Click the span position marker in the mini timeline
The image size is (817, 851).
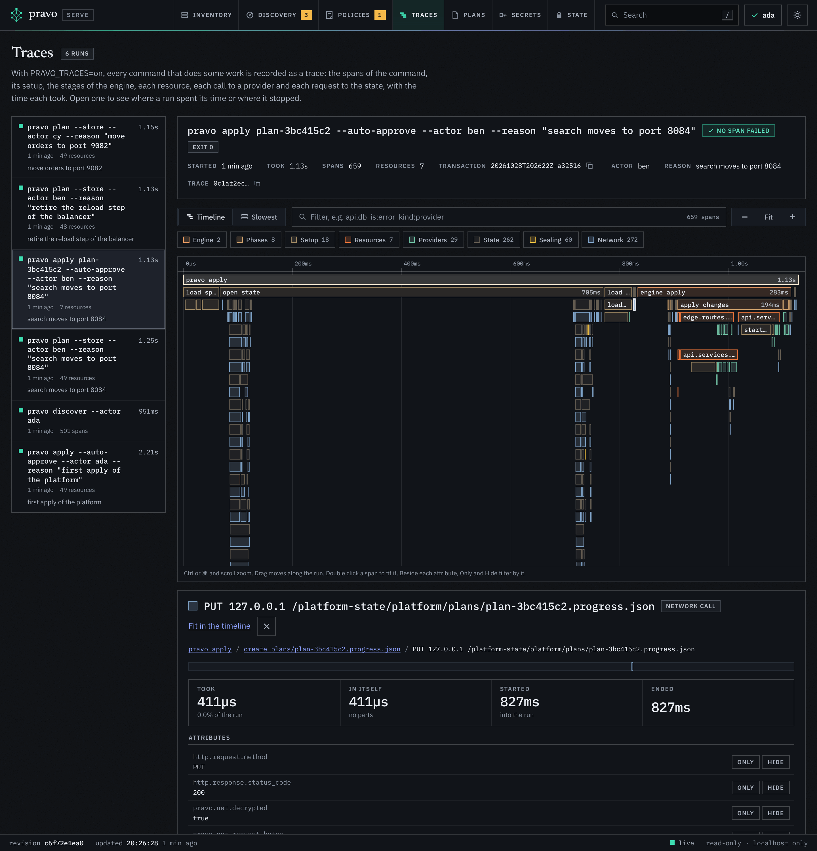[x=632, y=666]
